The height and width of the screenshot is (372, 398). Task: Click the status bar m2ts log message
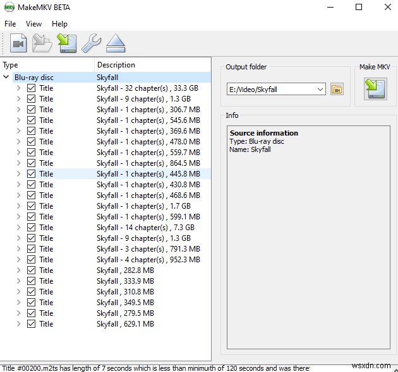(156, 368)
